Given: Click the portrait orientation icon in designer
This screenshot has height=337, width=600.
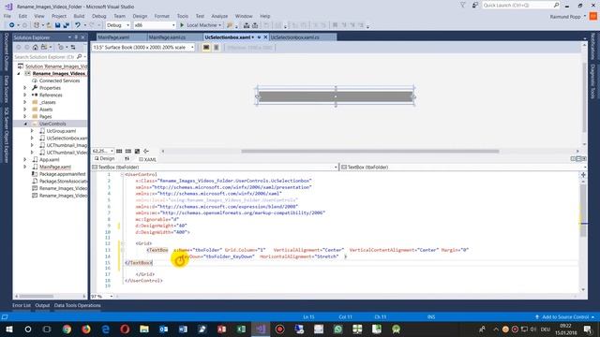Looking at the screenshot, I should coord(216,48).
